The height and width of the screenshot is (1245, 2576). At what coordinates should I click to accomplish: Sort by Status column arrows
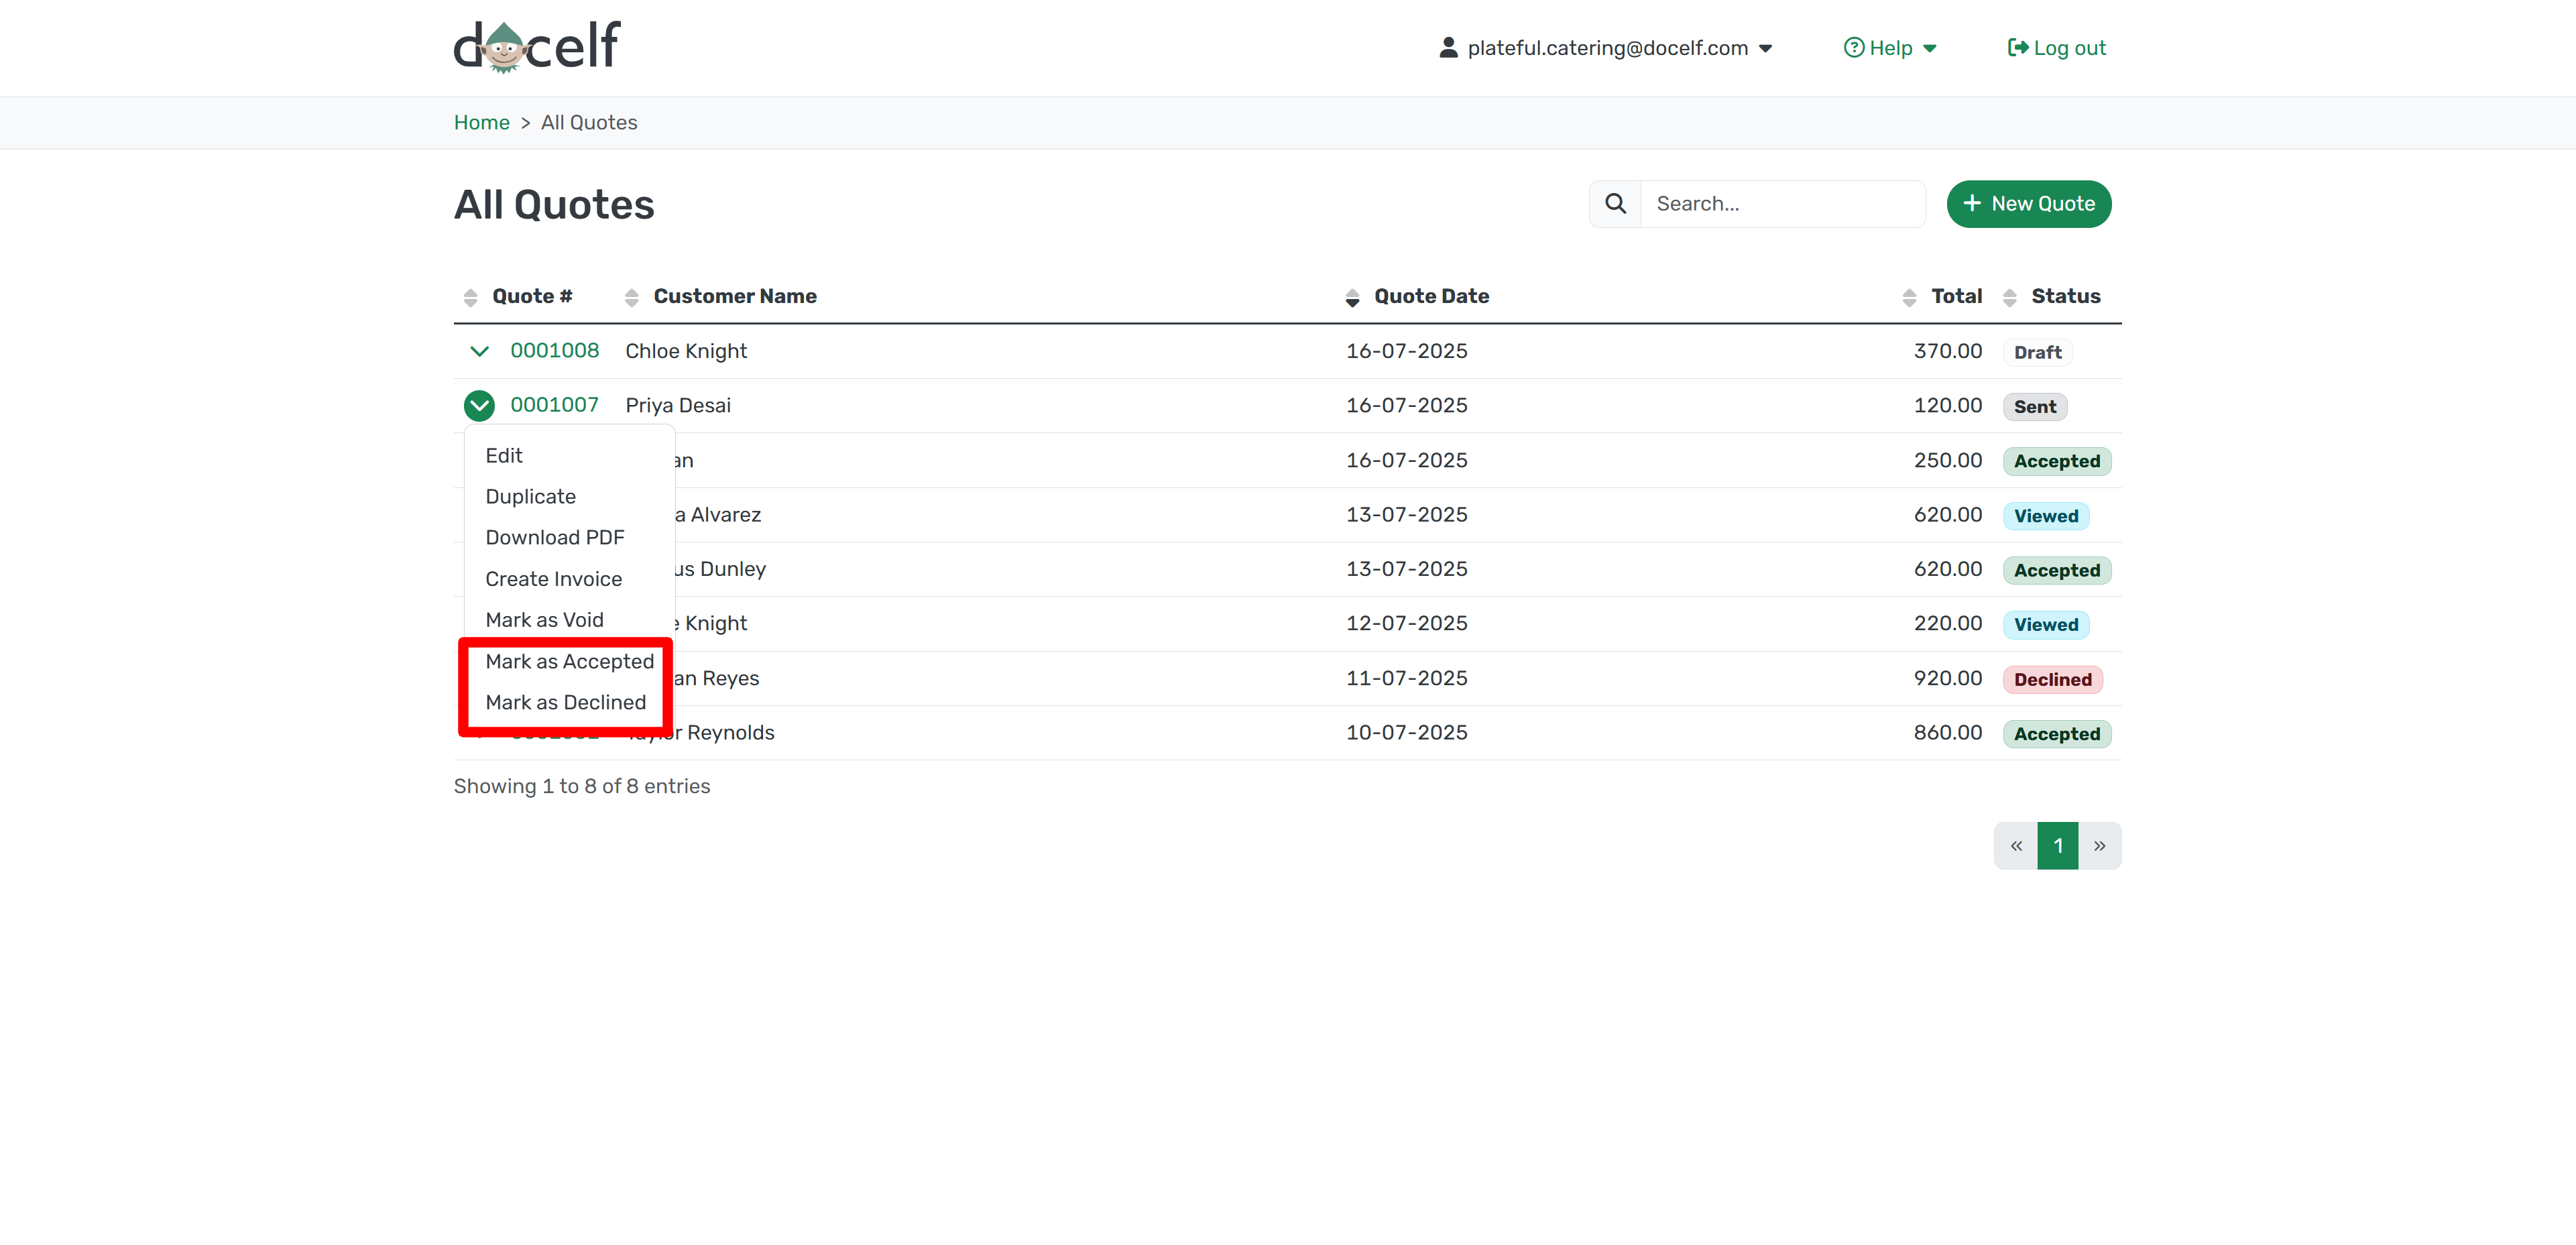[x=2009, y=297]
